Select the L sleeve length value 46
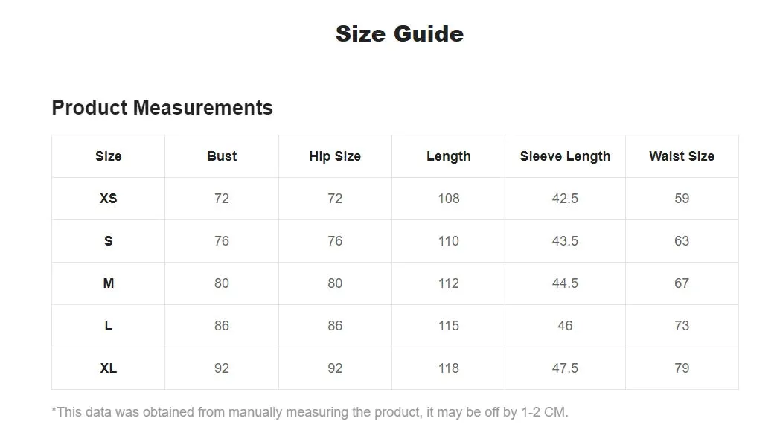777x436 pixels. coord(565,326)
